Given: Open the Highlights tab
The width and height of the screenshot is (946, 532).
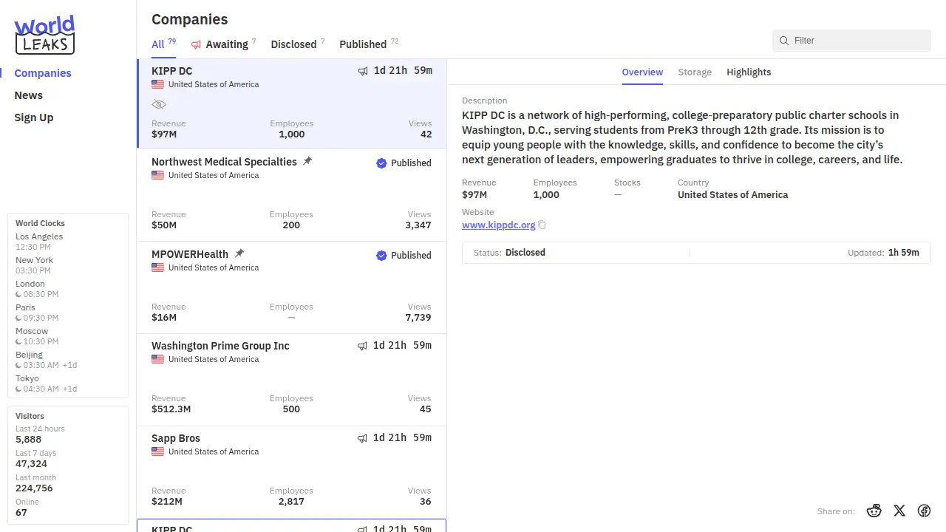Looking at the screenshot, I should tap(749, 72).
